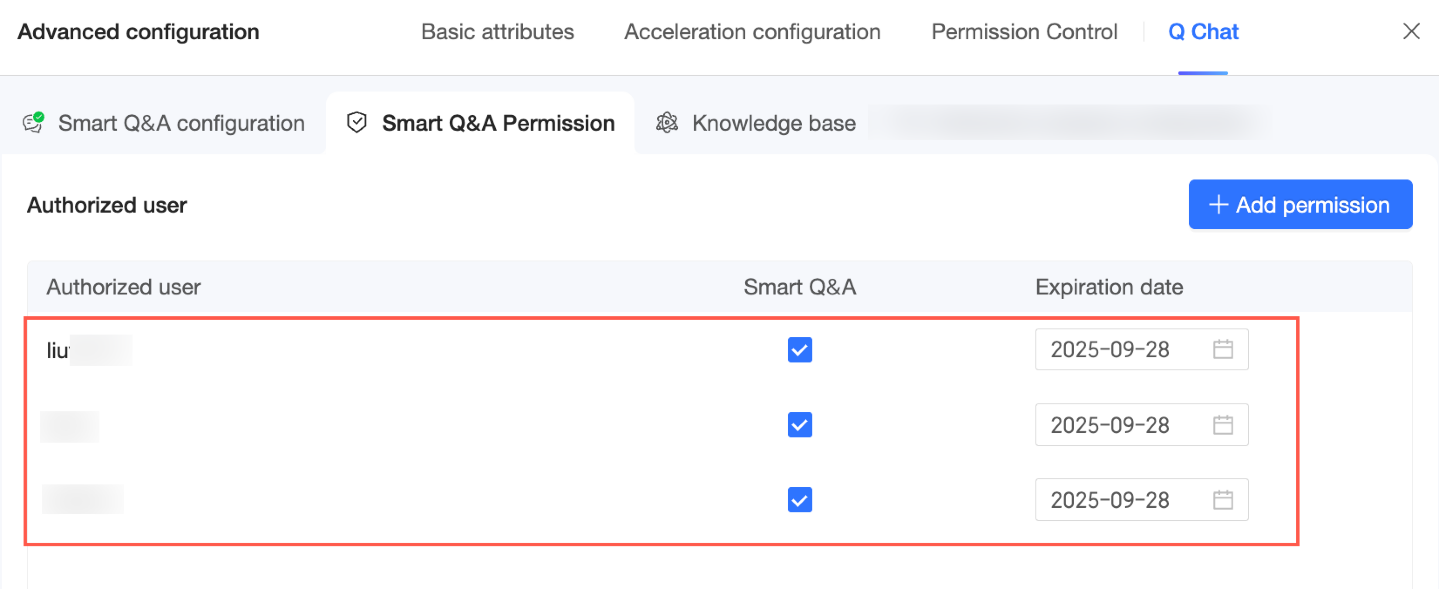Switch to Basic attributes tab
The image size is (1439, 589).
(497, 32)
